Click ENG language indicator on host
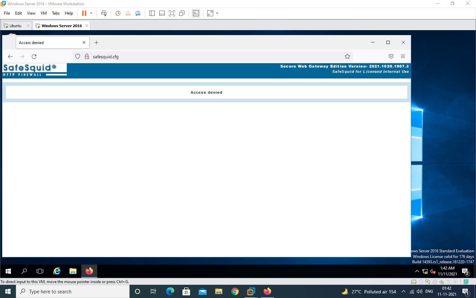476x298 pixels. (x=429, y=291)
